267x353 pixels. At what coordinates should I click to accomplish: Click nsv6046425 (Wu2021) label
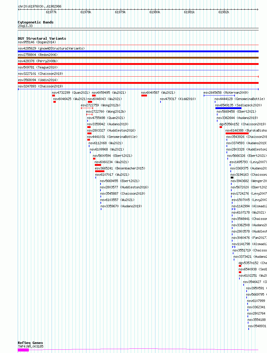coord(70,99)
